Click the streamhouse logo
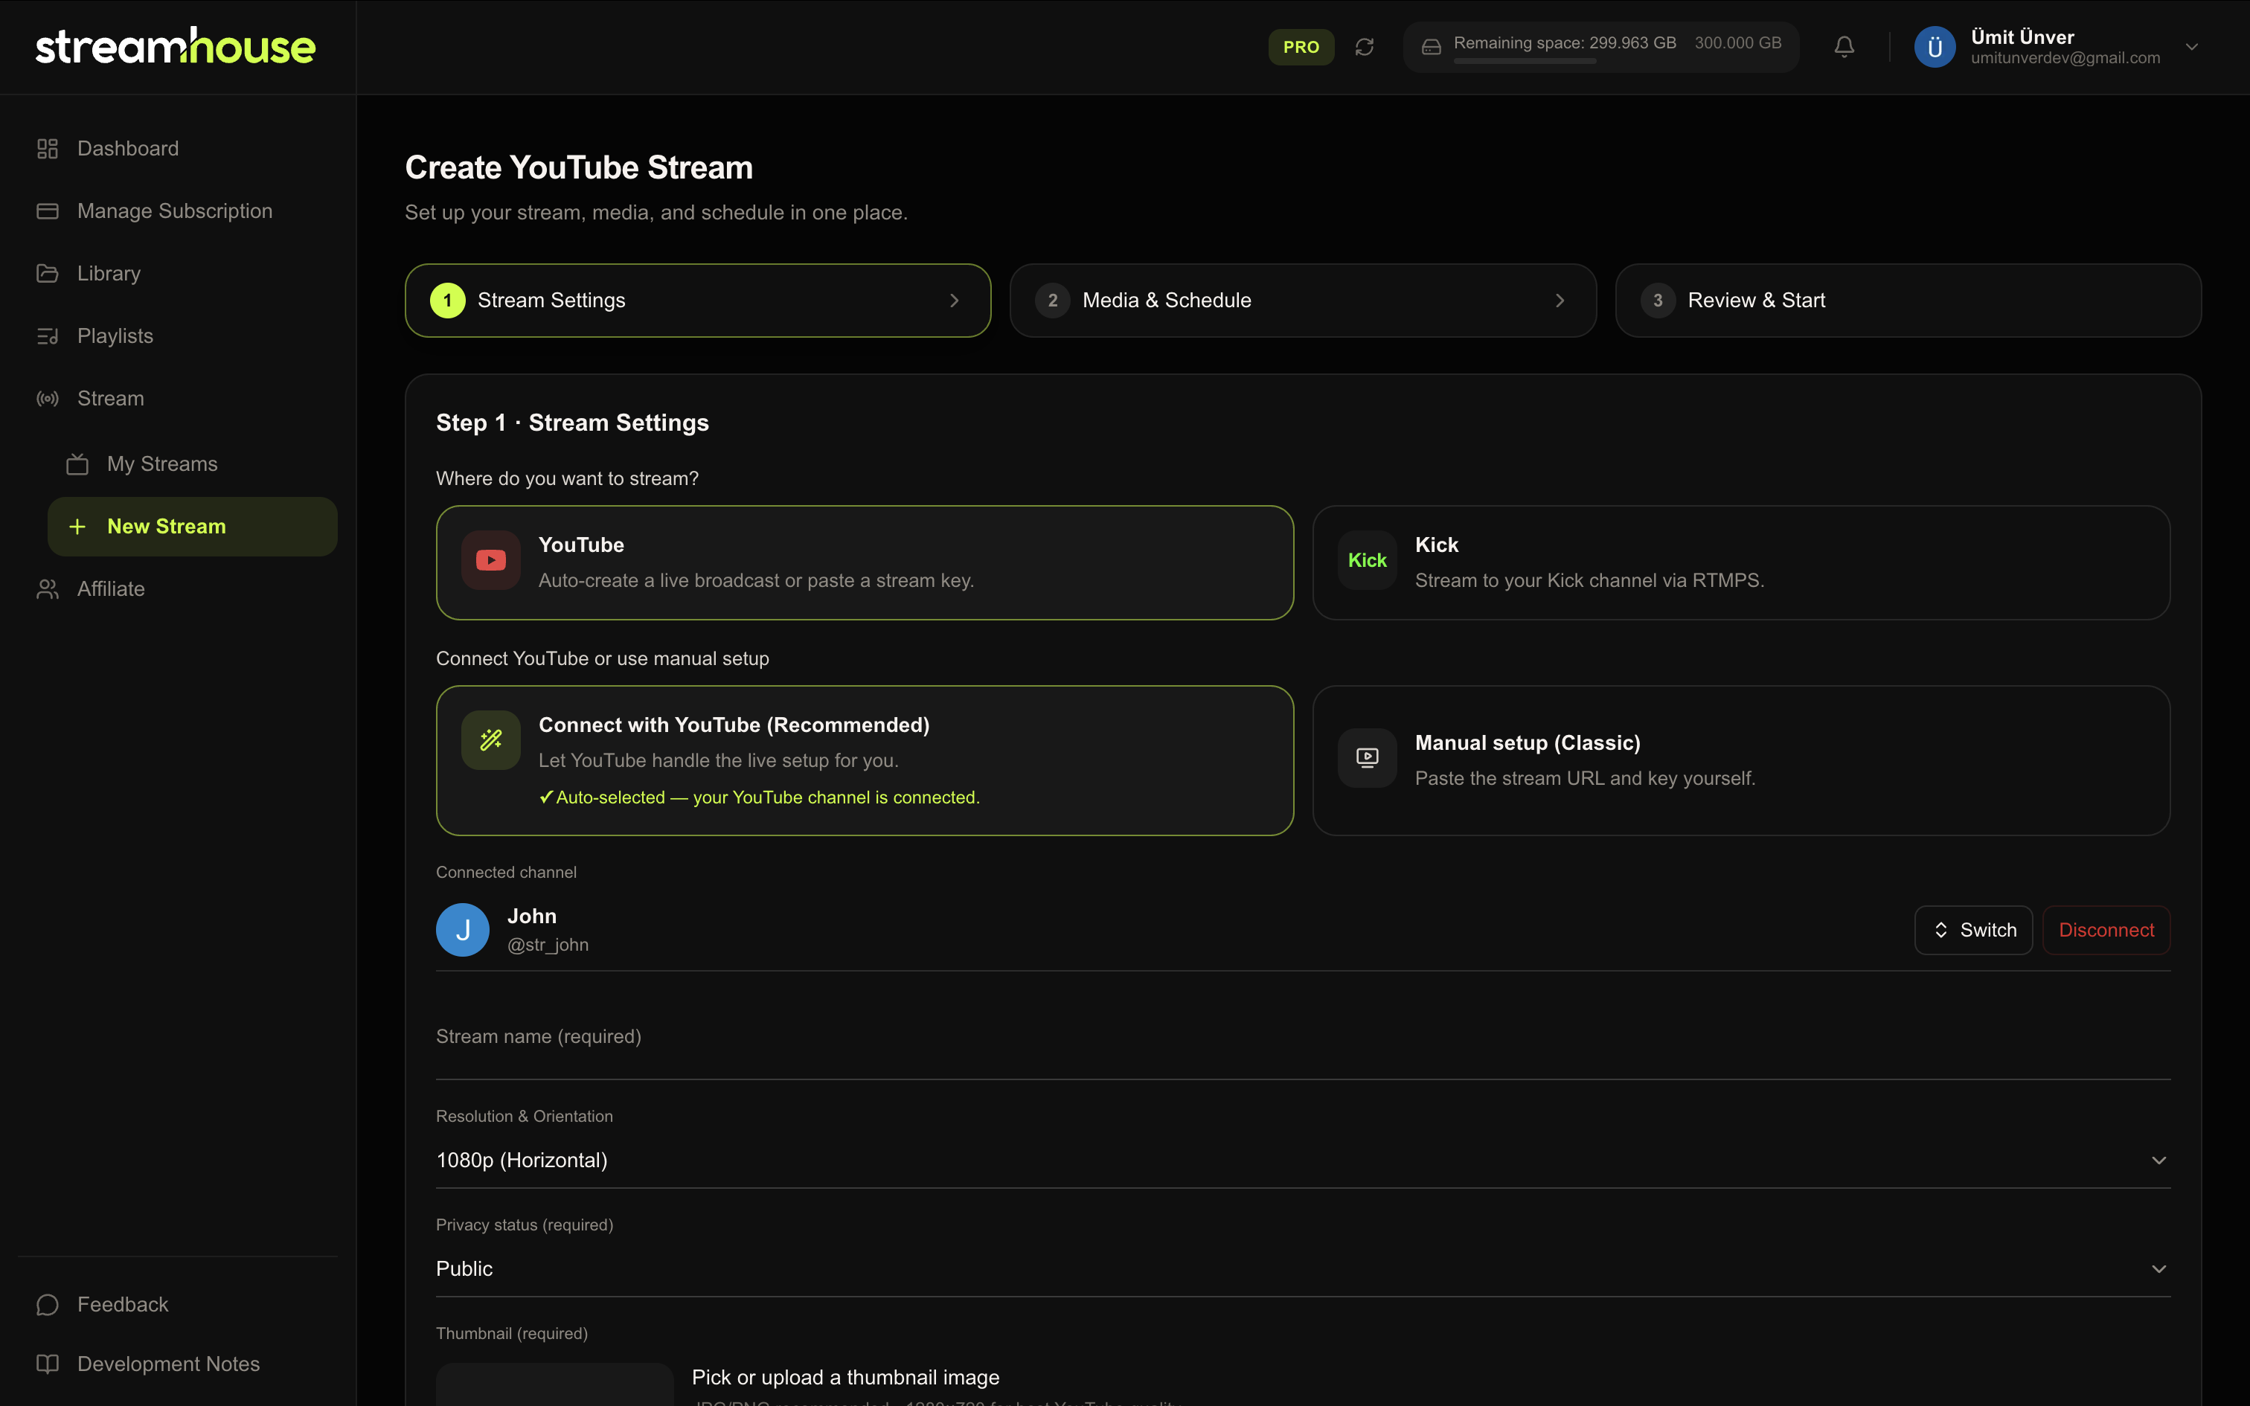Screen dimensions: 2250x1406 (176, 46)
